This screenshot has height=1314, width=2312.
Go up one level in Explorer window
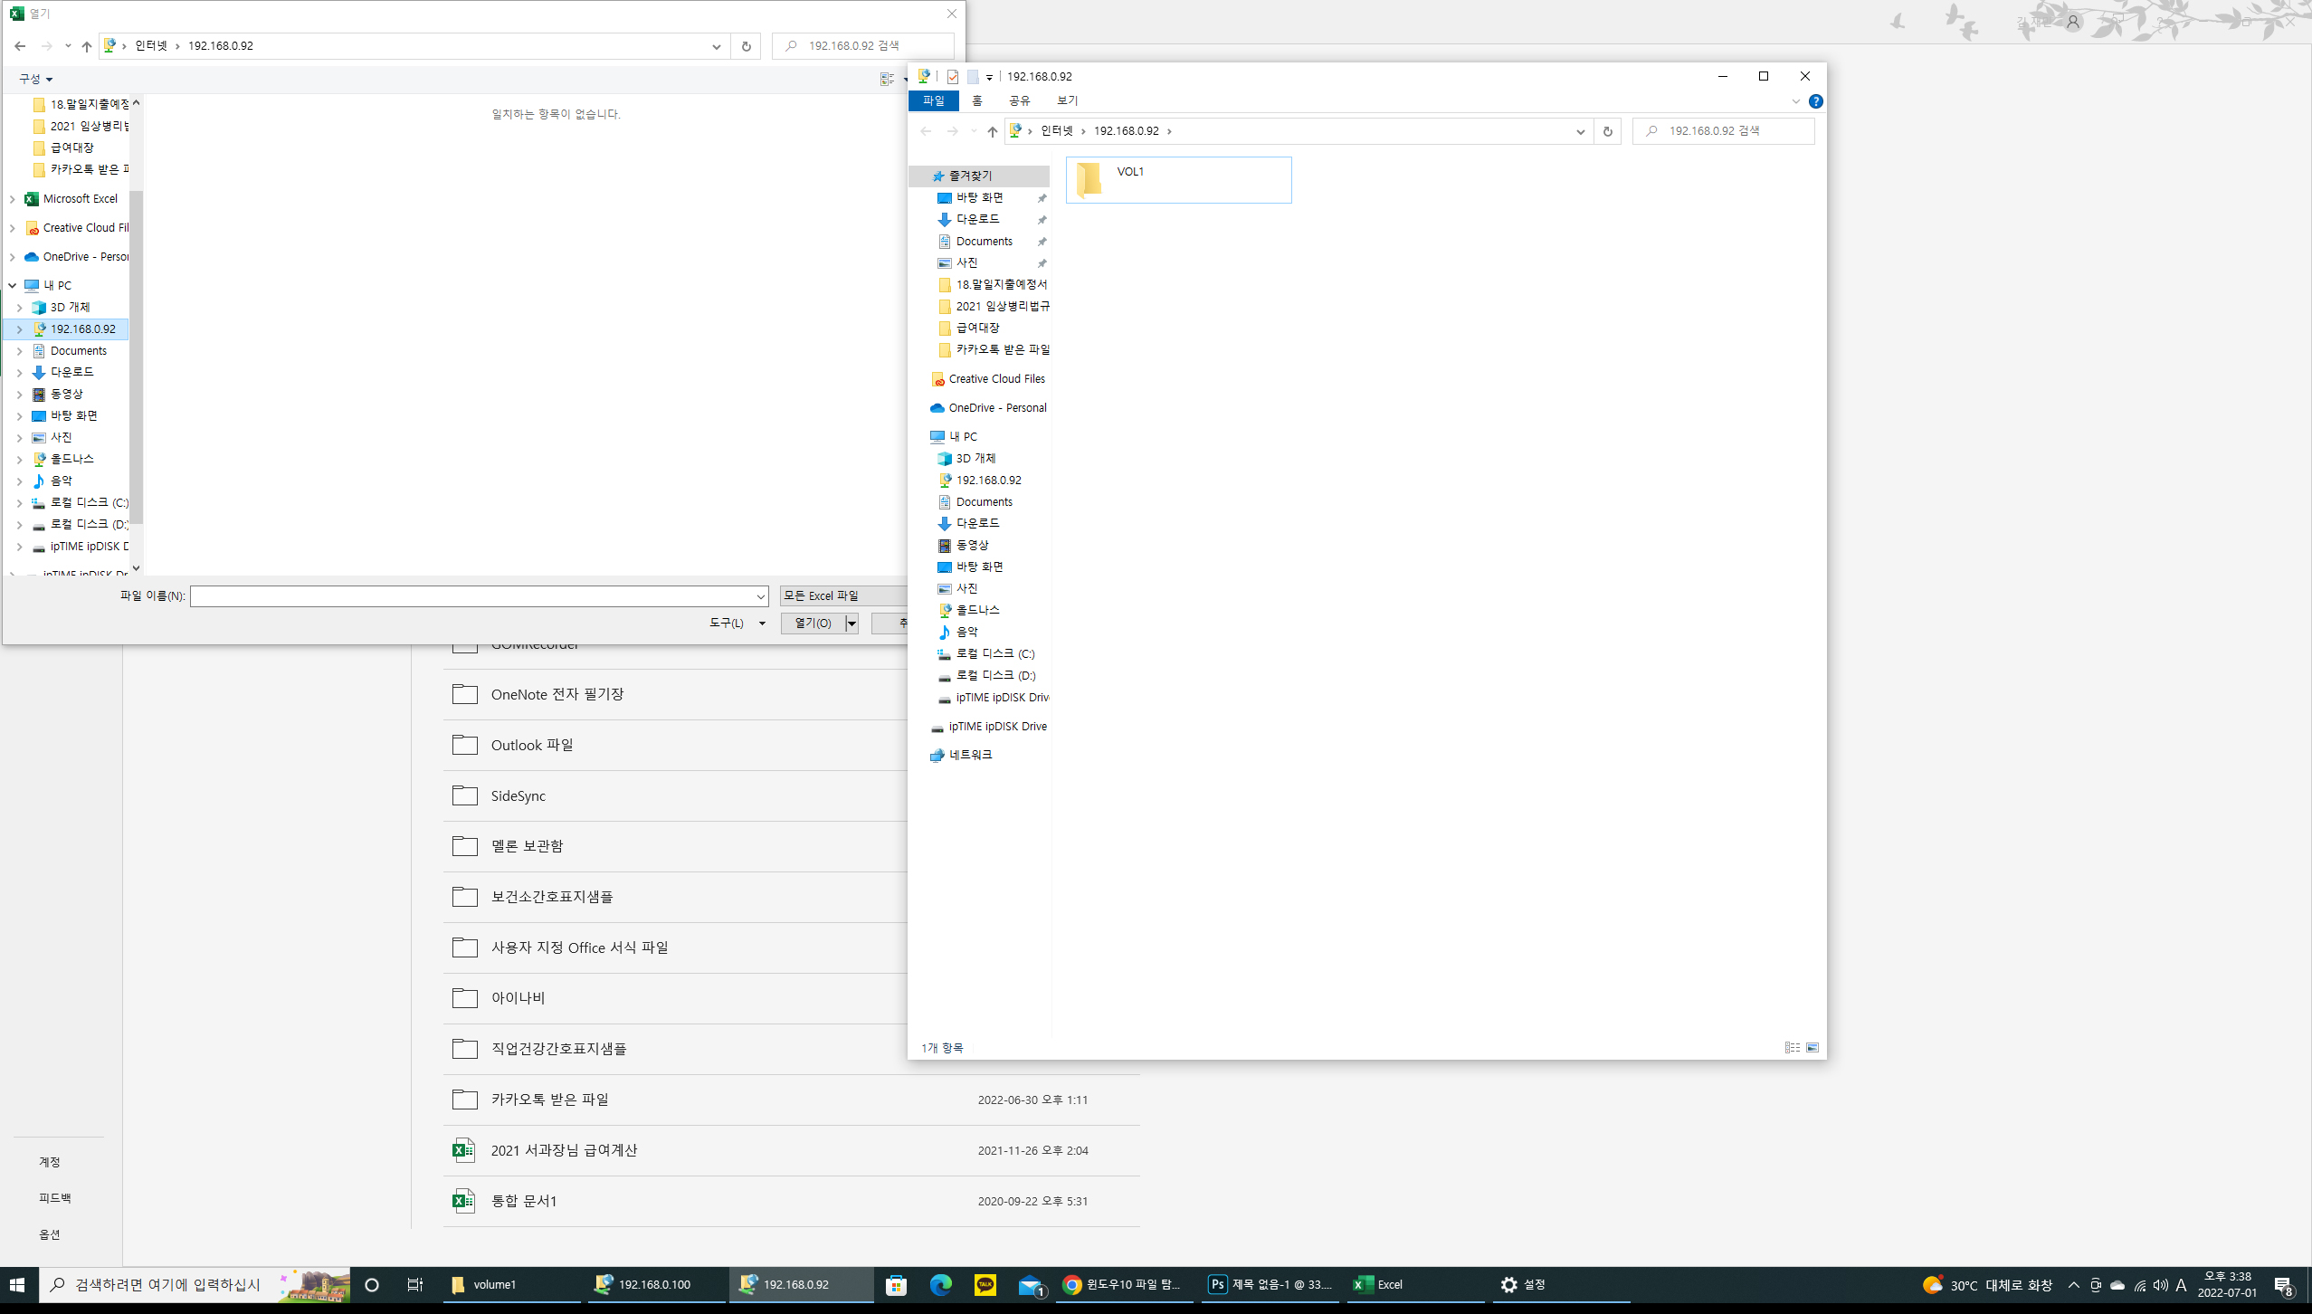pos(993,131)
